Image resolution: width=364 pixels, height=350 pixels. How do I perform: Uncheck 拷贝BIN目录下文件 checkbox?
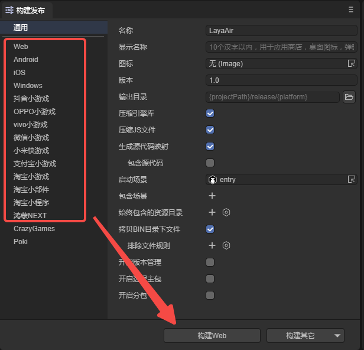(x=210, y=229)
